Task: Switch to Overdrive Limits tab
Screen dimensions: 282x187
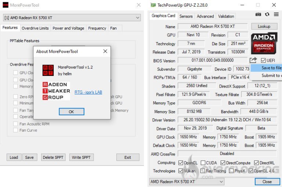Action: point(35,28)
